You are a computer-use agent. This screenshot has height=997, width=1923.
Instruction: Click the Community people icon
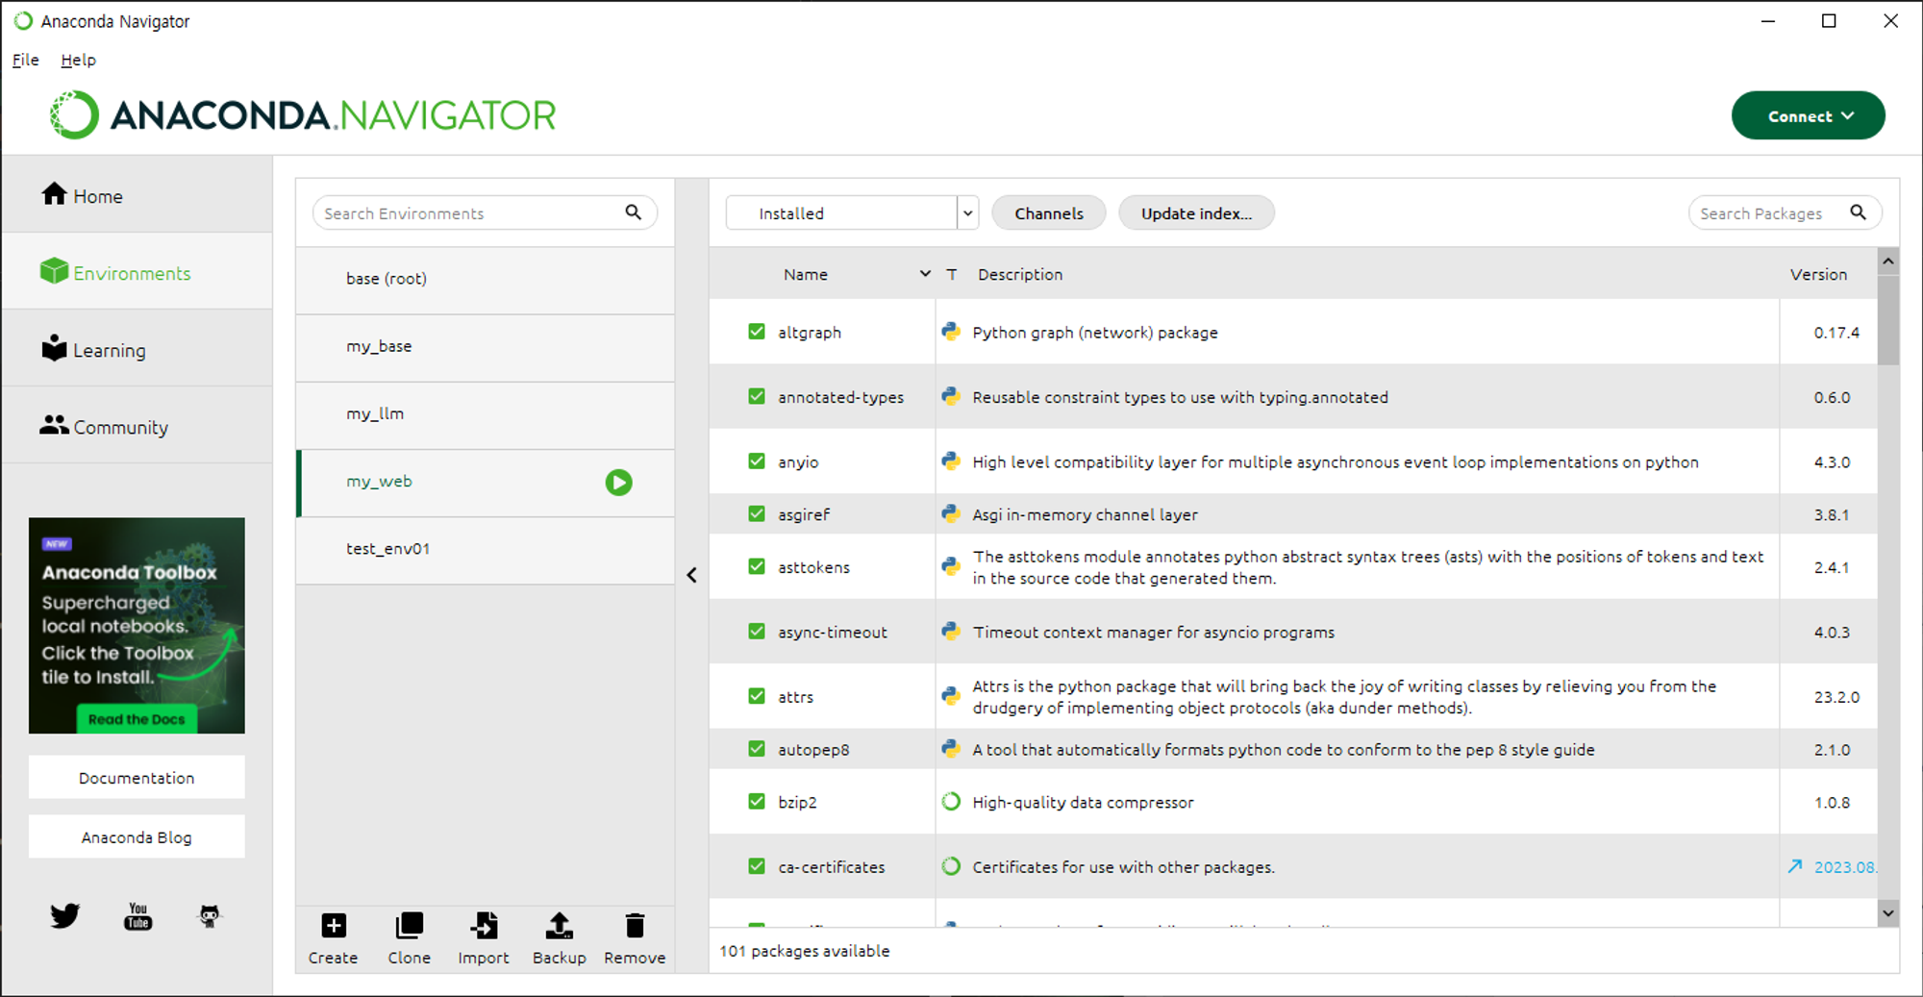point(54,424)
